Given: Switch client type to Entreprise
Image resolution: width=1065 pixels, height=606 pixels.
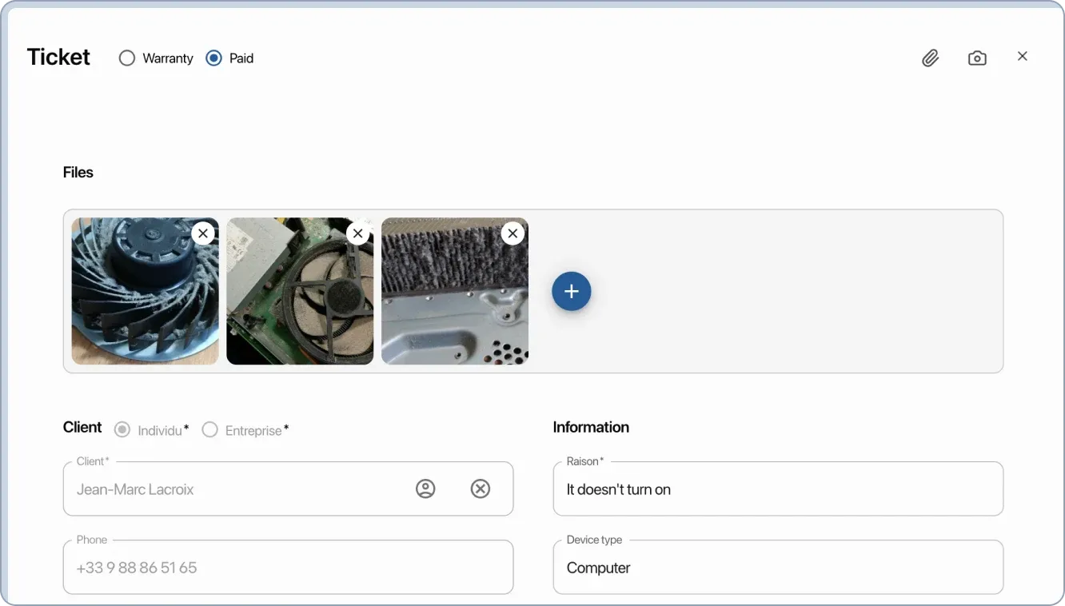Looking at the screenshot, I should [209, 429].
